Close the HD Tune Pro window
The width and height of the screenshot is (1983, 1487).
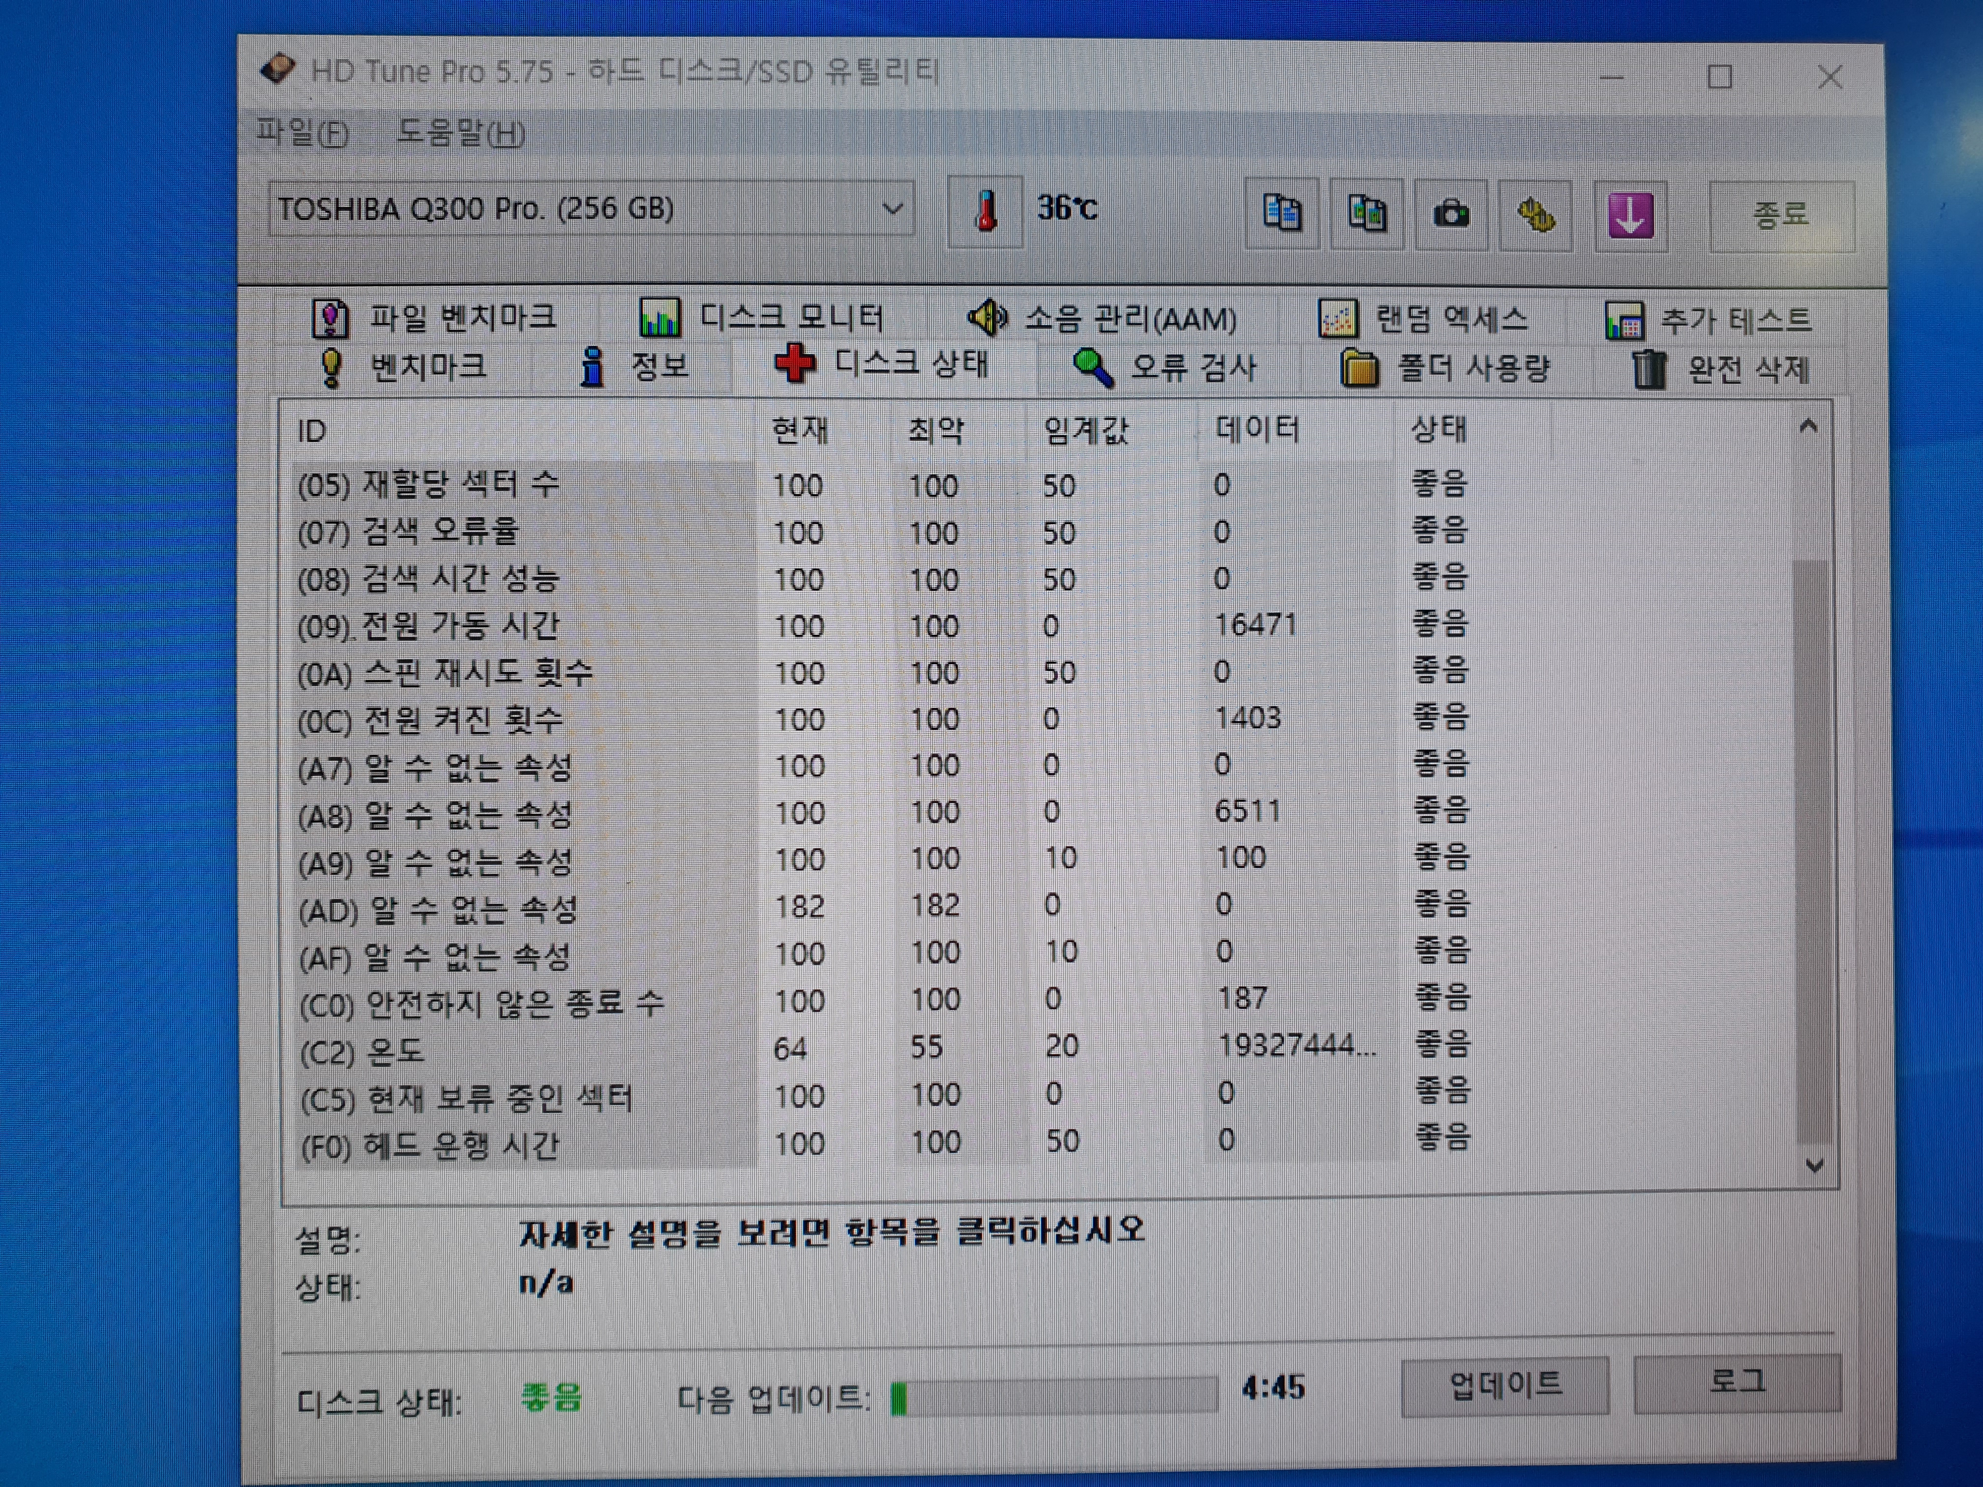[1830, 78]
